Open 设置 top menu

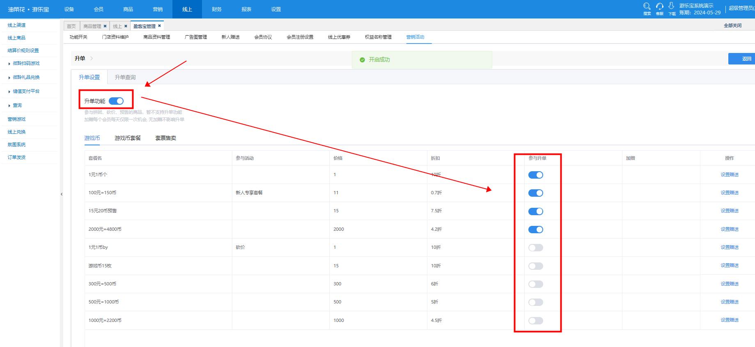(x=276, y=9)
